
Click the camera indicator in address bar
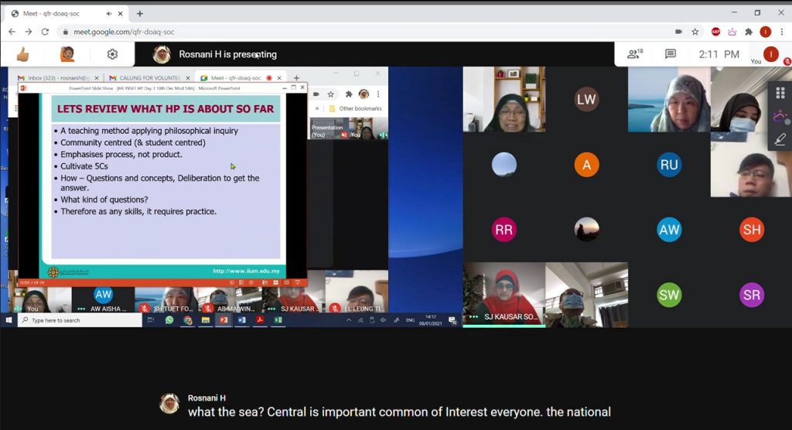pyautogui.click(x=678, y=32)
